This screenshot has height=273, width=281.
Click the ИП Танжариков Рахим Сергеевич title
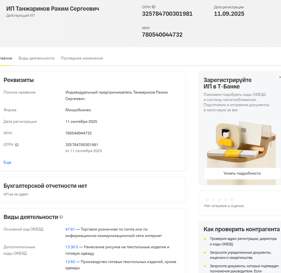click(53, 9)
